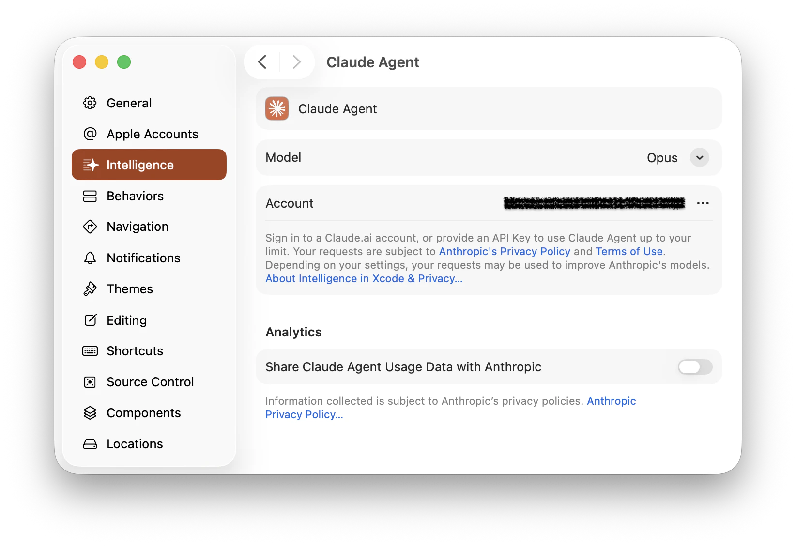
Task: Click the Components layers icon
Action: click(90, 413)
